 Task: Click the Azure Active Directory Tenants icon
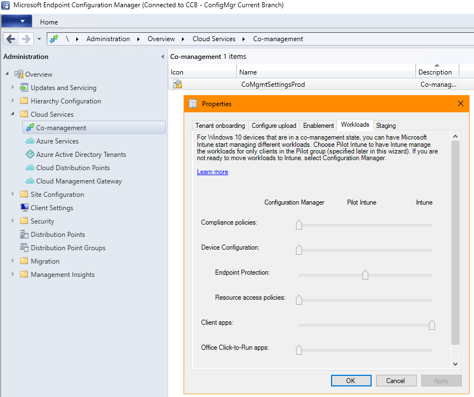click(30, 155)
